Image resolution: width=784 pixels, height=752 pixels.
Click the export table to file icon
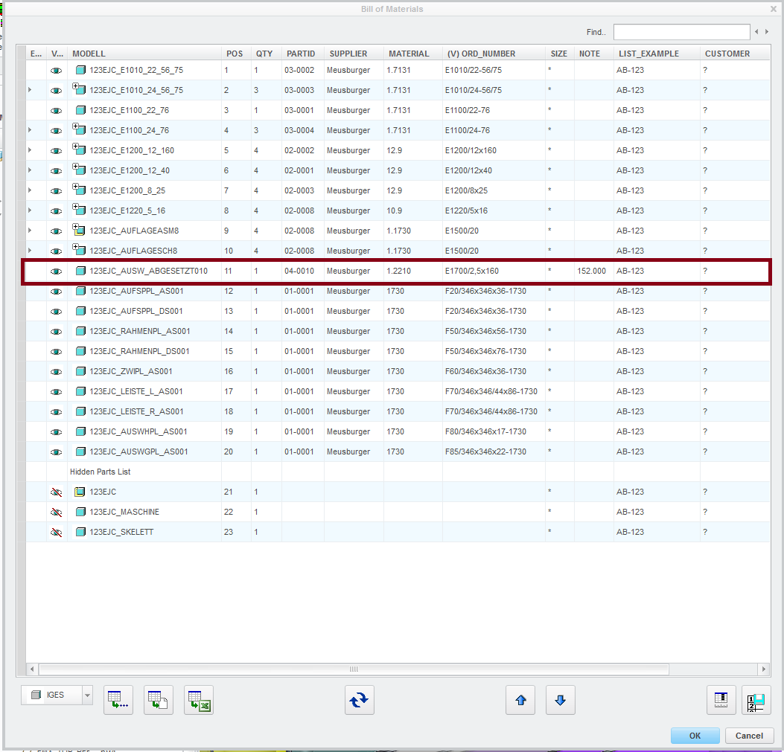coord(159,699)
